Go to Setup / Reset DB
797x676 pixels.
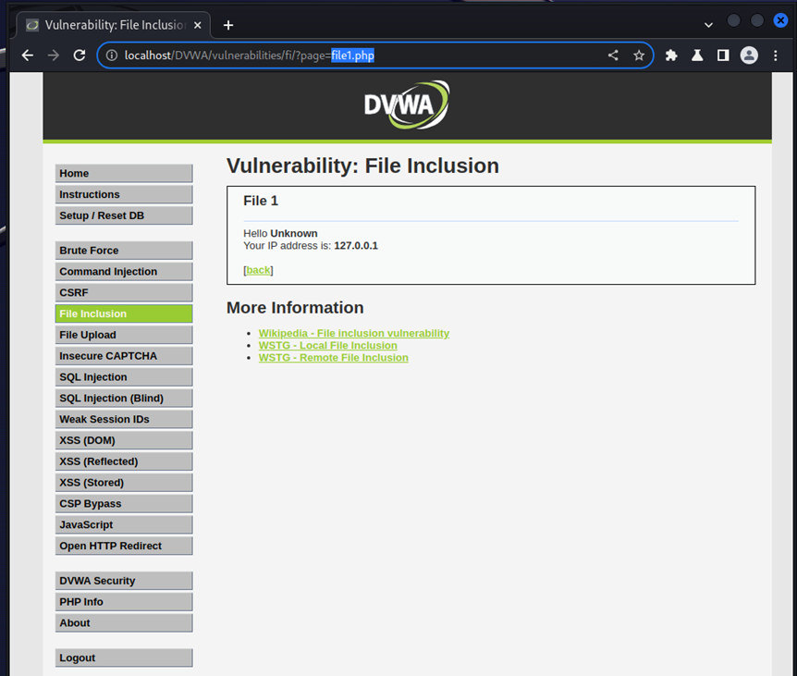pyautogui.click(x=124, y=215)
